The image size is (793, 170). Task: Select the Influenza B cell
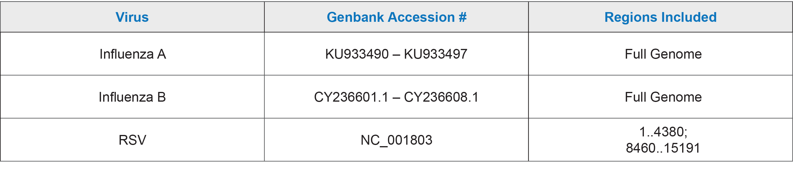(x=132, y=97)
